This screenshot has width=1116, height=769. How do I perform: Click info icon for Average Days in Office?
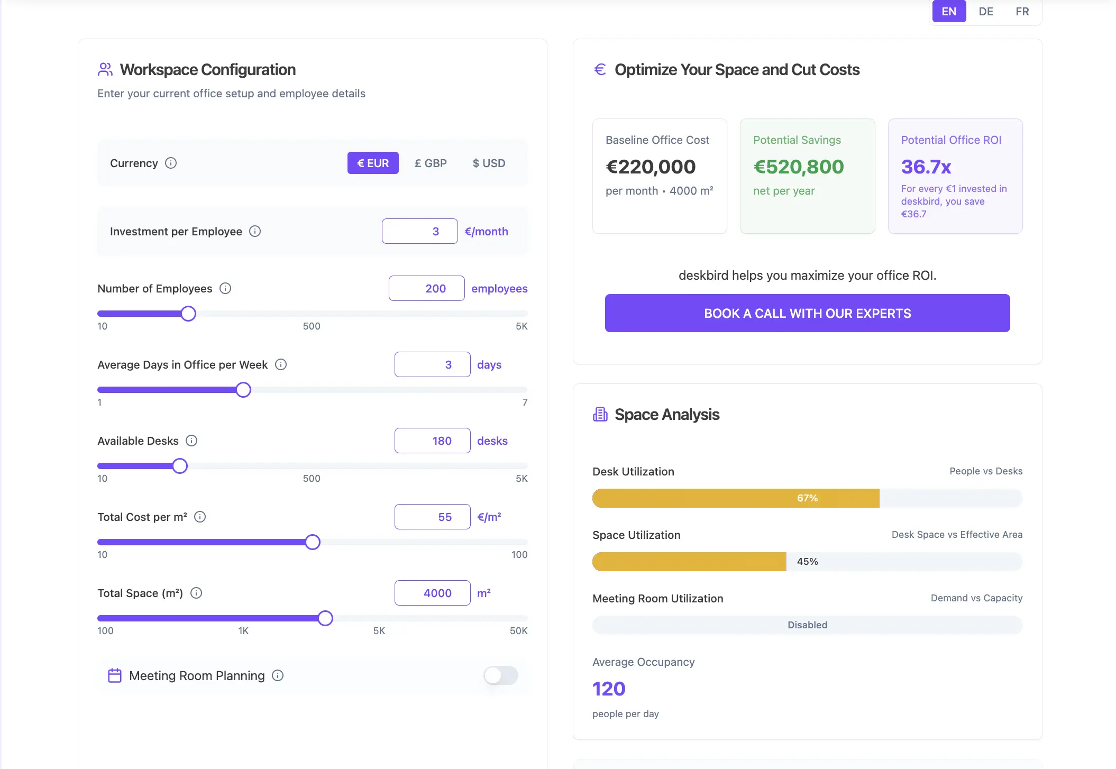(281, 364)
